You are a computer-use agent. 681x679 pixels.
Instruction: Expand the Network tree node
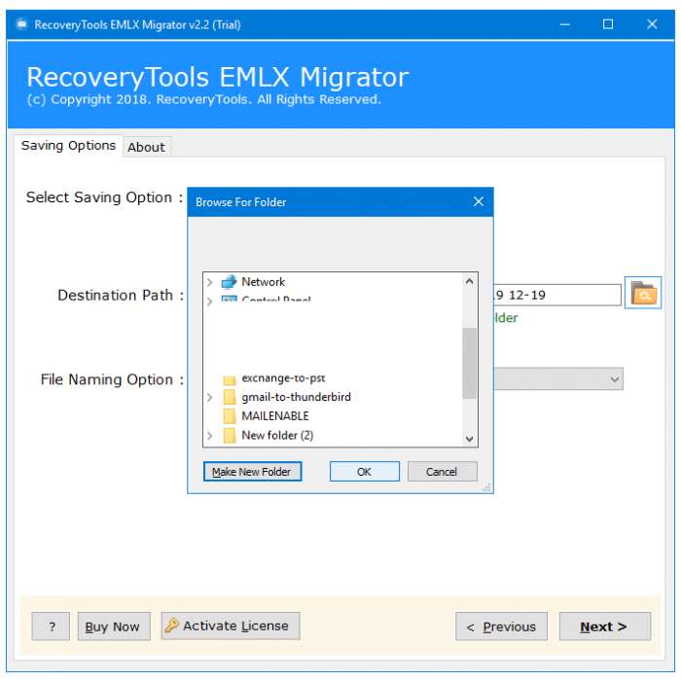pos(210,282)
